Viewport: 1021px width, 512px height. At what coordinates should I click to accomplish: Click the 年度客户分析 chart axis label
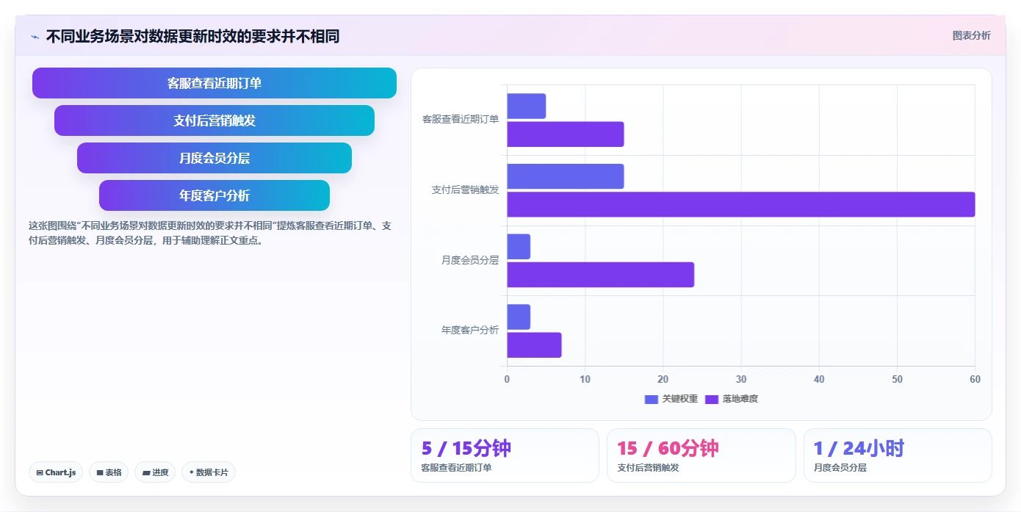tap(470, 330)
